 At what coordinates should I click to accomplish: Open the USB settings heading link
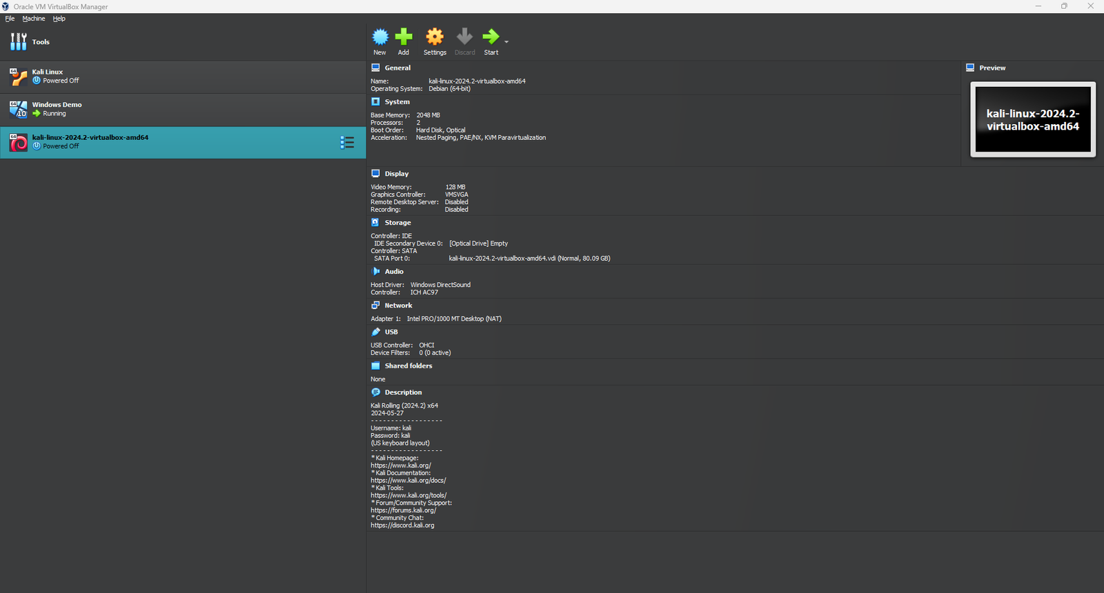pyautogui.click(x=391, y=332)
